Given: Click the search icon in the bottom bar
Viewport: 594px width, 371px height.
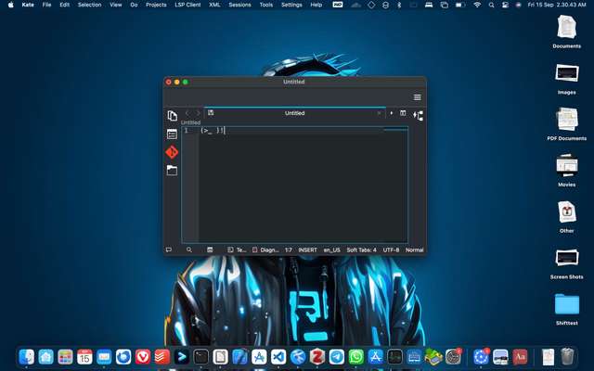Looking at the screenshot, I should tap(189, 249).
